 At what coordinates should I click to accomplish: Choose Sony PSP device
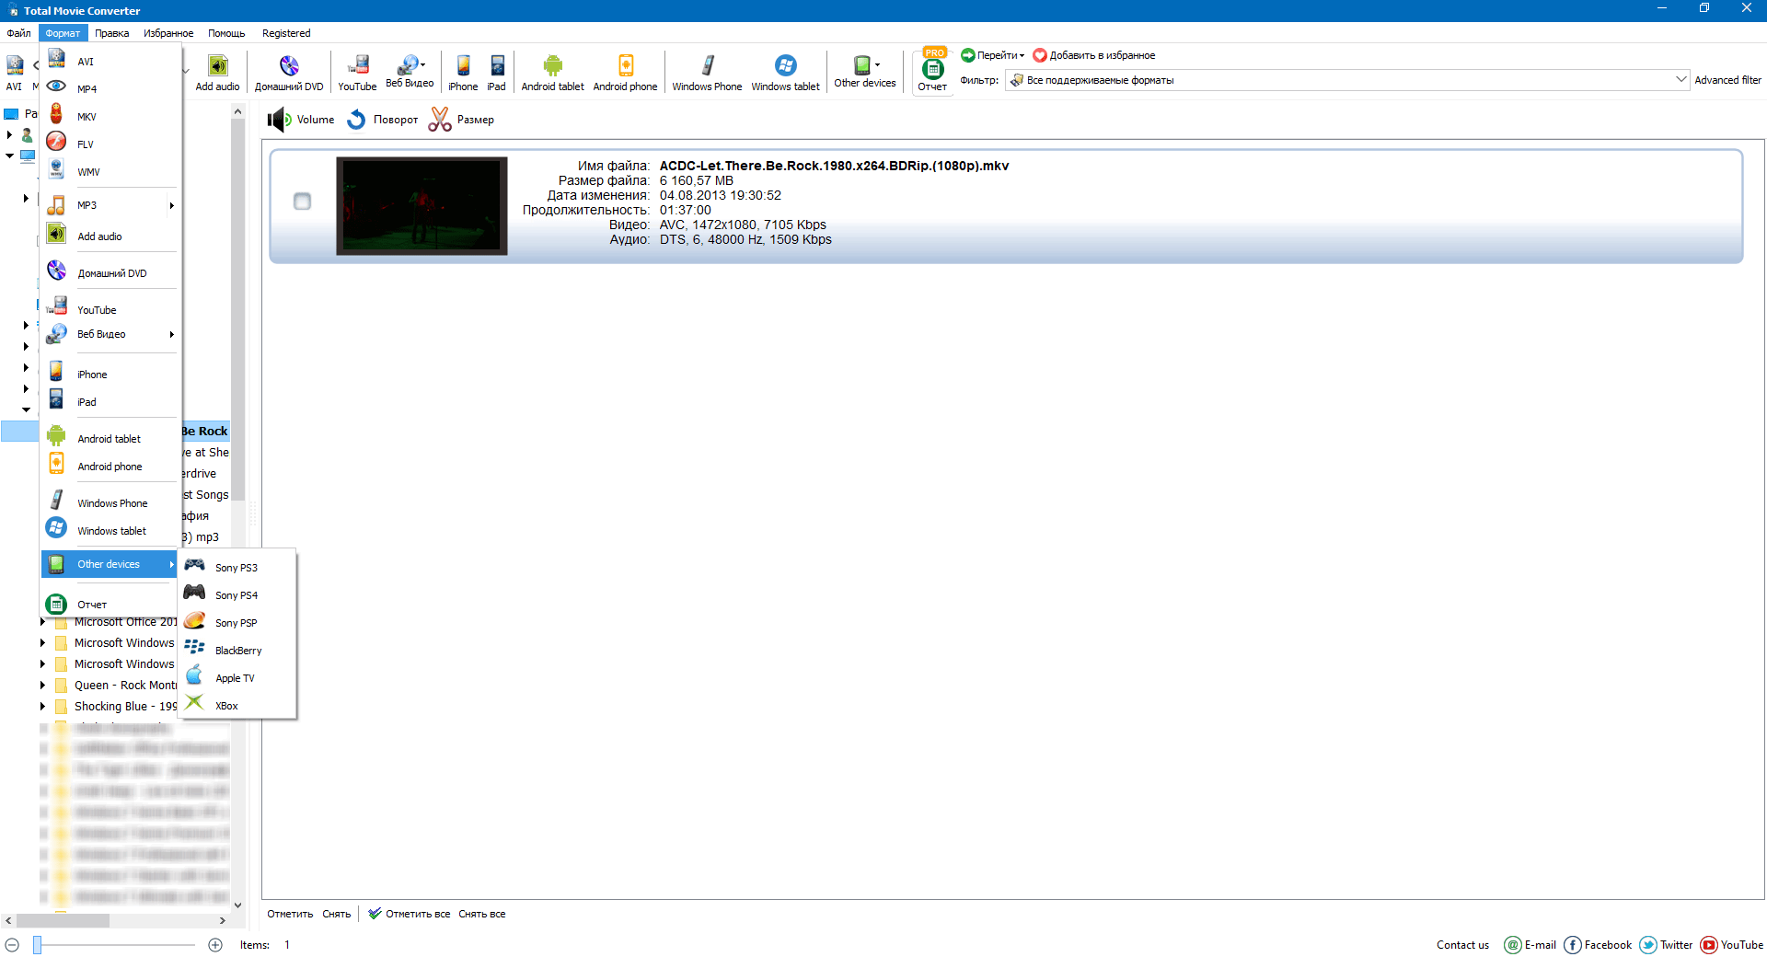tap(237, 622)
